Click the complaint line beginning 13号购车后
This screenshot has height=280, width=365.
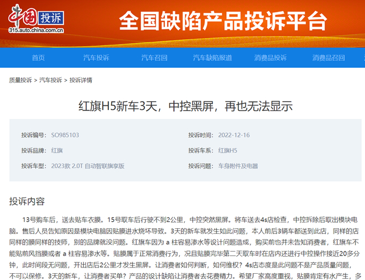190,220
